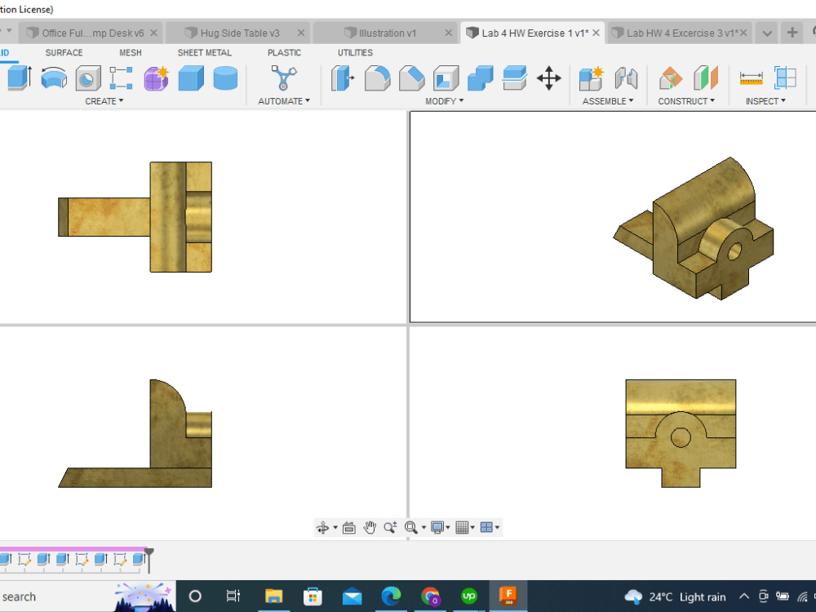Switch to the SHEET METAL tab

click(205, 52)
